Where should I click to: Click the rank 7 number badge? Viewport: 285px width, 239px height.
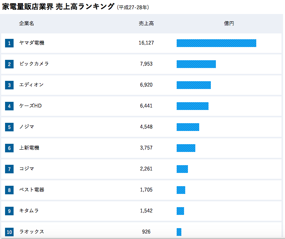9,169
